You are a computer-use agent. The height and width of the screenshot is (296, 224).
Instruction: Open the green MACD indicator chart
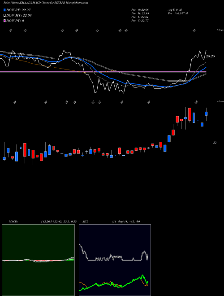point(38,260)
